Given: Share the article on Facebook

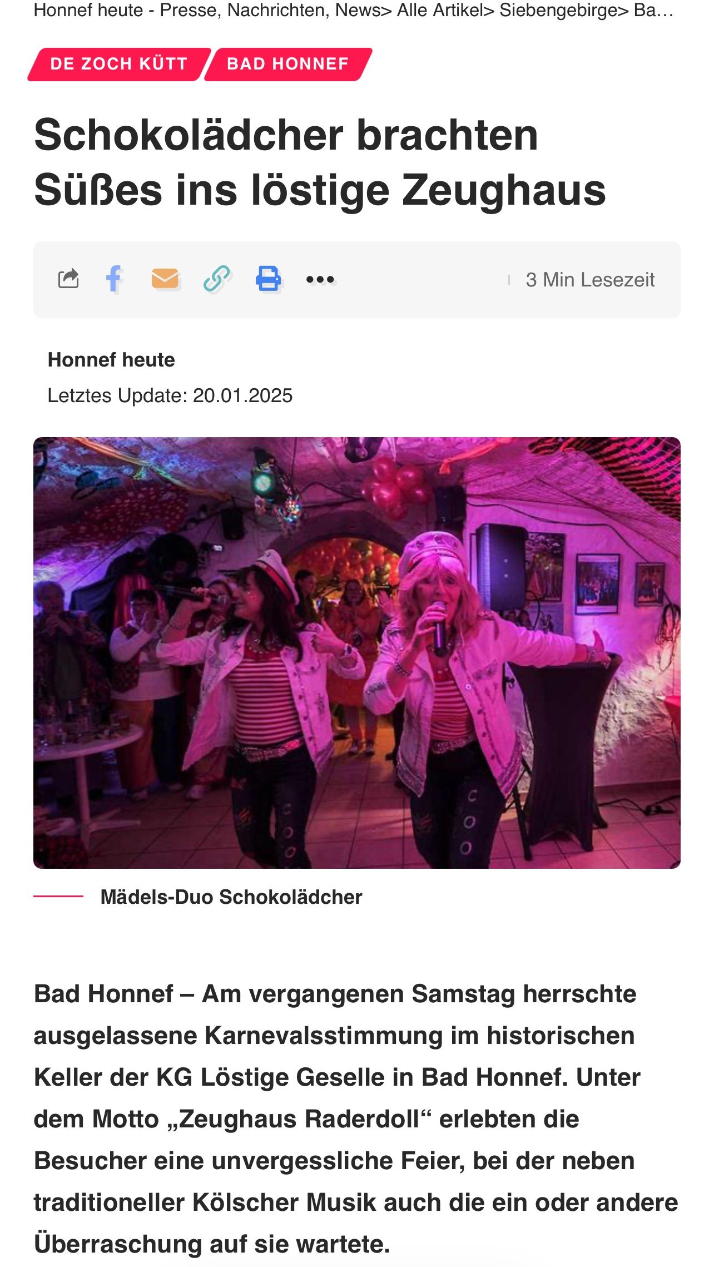Looking at the screenshot, I should coord(114,279).
